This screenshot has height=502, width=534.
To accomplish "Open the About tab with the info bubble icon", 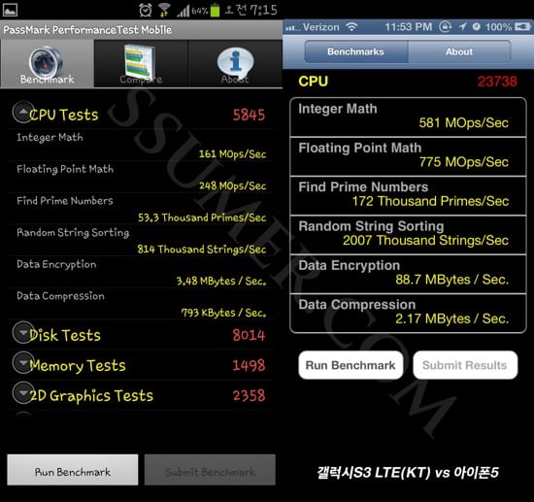I will click(x=235, y=64).
